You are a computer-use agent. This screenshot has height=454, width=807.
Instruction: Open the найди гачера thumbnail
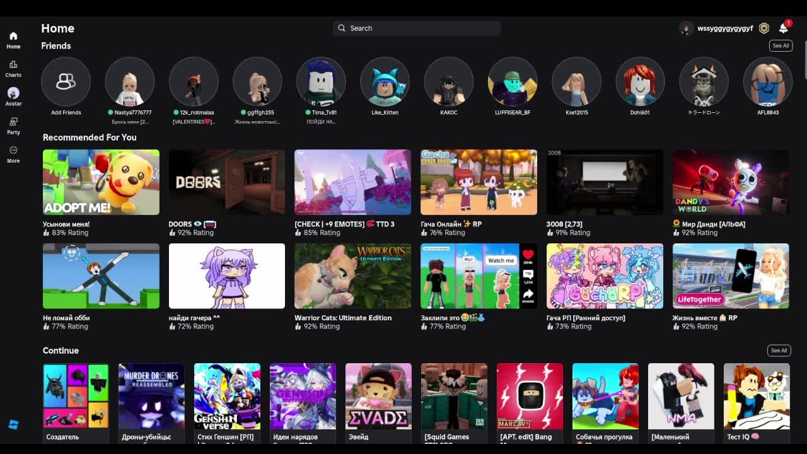227,276
